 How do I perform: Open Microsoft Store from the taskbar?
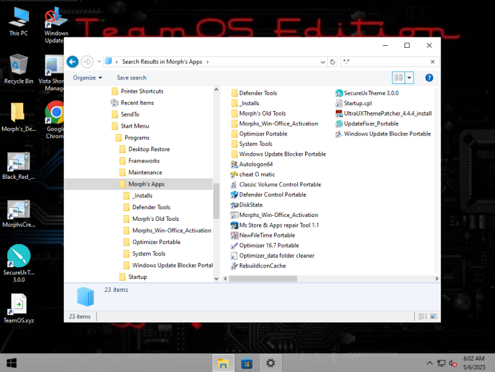[247, 363]
